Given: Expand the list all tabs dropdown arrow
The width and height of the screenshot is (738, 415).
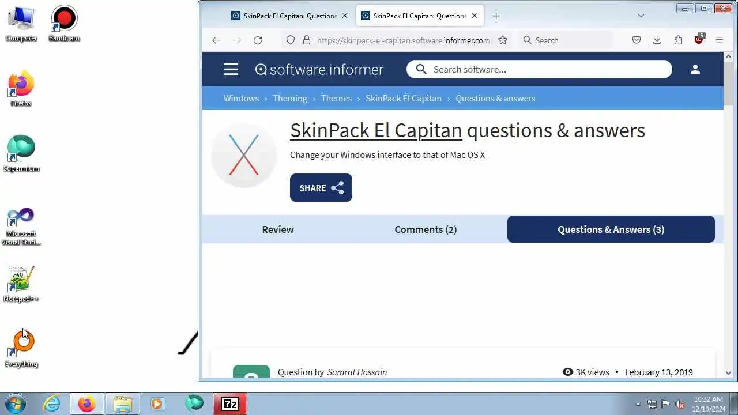Looking at the screenshot, I should point(641,16).
